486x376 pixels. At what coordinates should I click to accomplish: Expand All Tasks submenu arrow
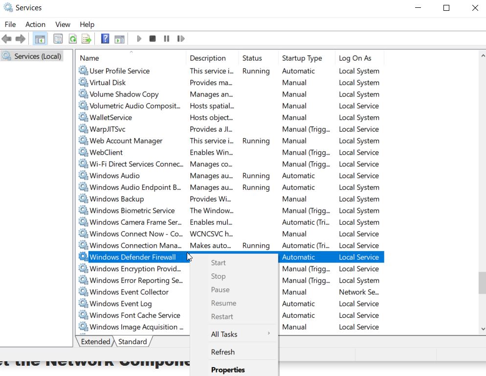pyautogui.click(x=269, y=333)
